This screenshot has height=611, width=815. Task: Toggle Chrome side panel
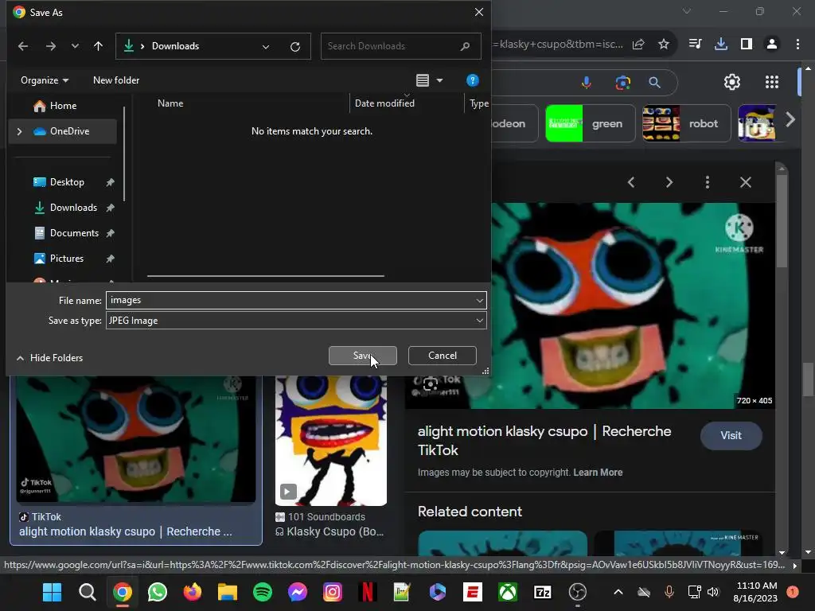point(747,45)
